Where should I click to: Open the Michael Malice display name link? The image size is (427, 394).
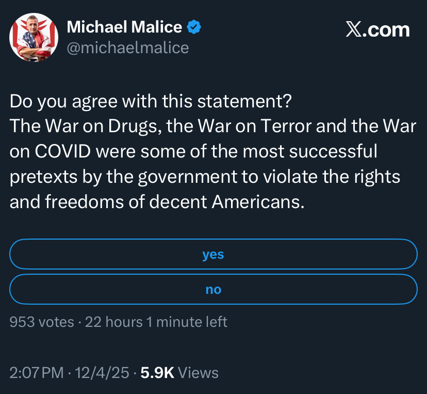[125, 27]
